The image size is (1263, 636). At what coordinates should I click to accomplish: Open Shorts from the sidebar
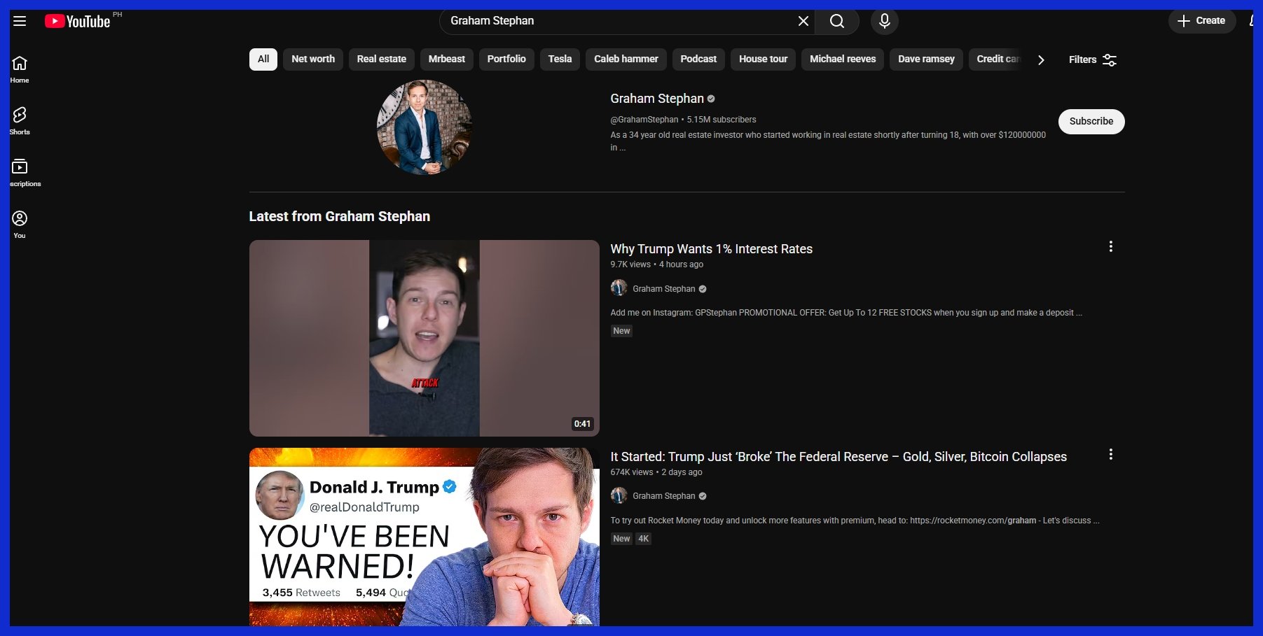pyautogui.click(x=20, y=121)
